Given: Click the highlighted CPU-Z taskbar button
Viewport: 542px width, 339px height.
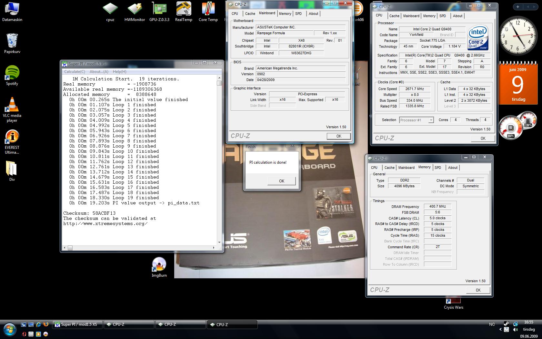Looking at the screenshot, I should [232, 324].
